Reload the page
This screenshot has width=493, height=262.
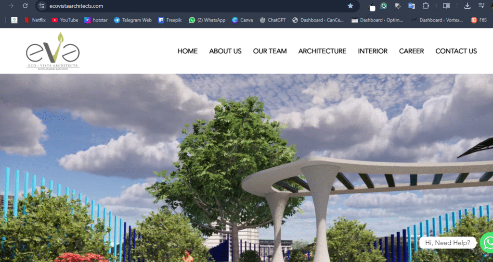click(25, 6)
